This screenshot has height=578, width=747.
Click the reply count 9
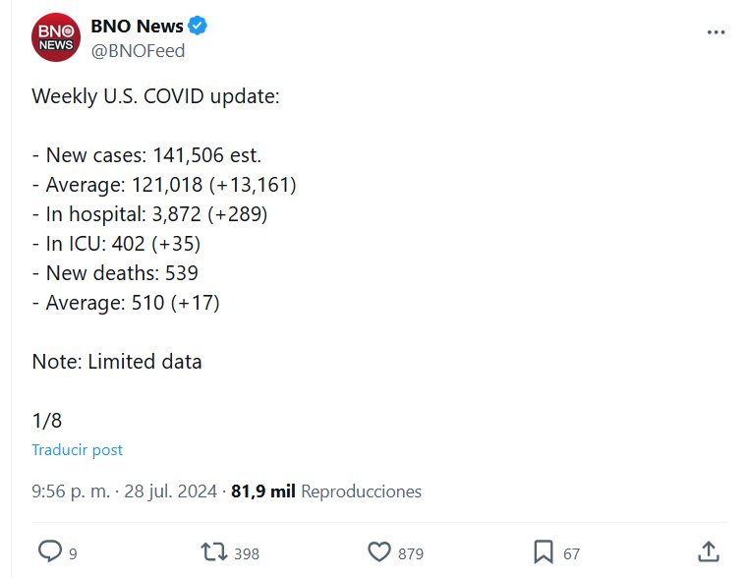click(73, 554)
